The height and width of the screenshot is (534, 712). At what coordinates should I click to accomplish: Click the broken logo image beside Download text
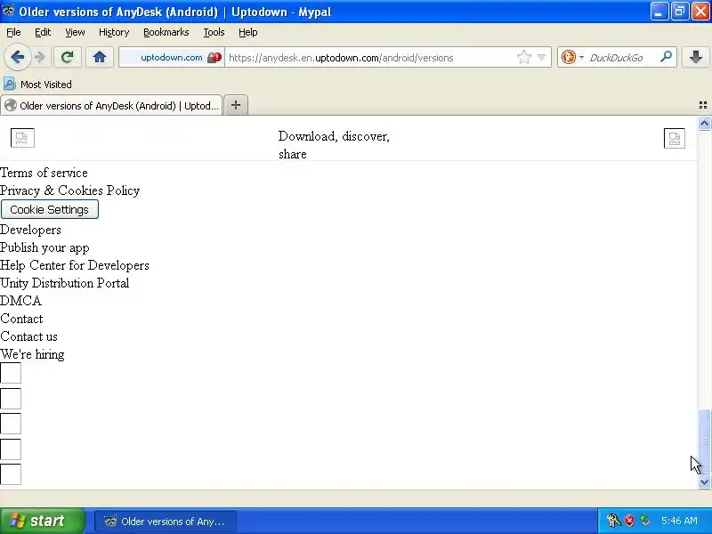(x=22, y=138)
